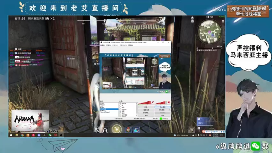This screenshot has height=153, width=272.
Task: Click the green signal indicator above minimap
Action: click(222, 17)
